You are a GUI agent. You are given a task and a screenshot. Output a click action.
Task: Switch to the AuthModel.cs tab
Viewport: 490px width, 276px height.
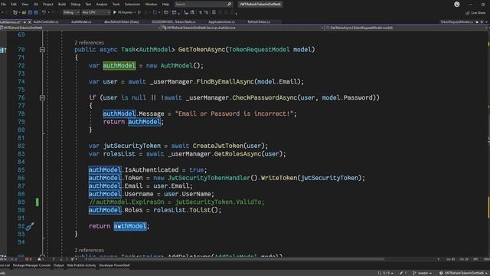81,22
